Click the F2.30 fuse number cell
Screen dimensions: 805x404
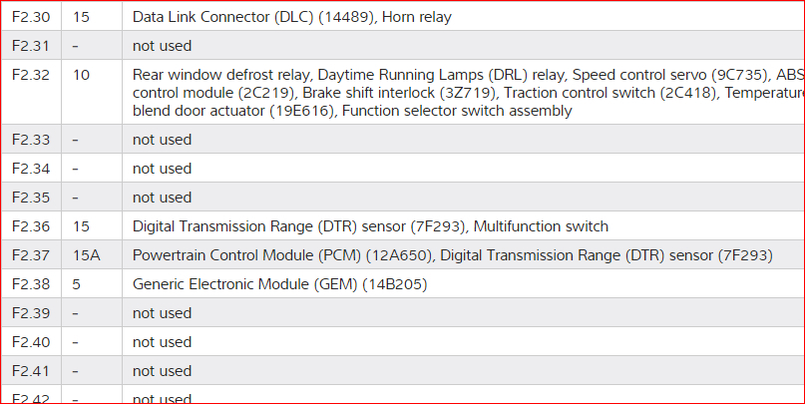(x=30, y=17)
